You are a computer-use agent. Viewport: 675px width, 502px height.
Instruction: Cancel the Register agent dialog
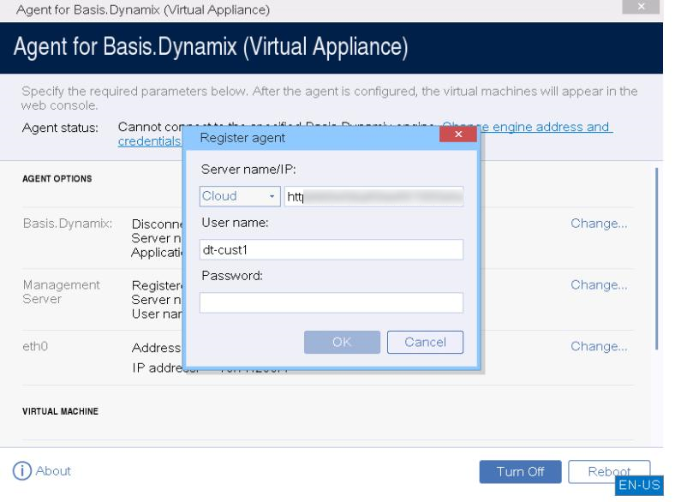(425, 343)
